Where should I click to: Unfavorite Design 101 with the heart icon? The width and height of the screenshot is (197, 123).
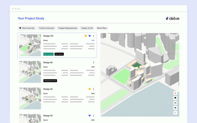pyautogui.click(x=89, y=36)
